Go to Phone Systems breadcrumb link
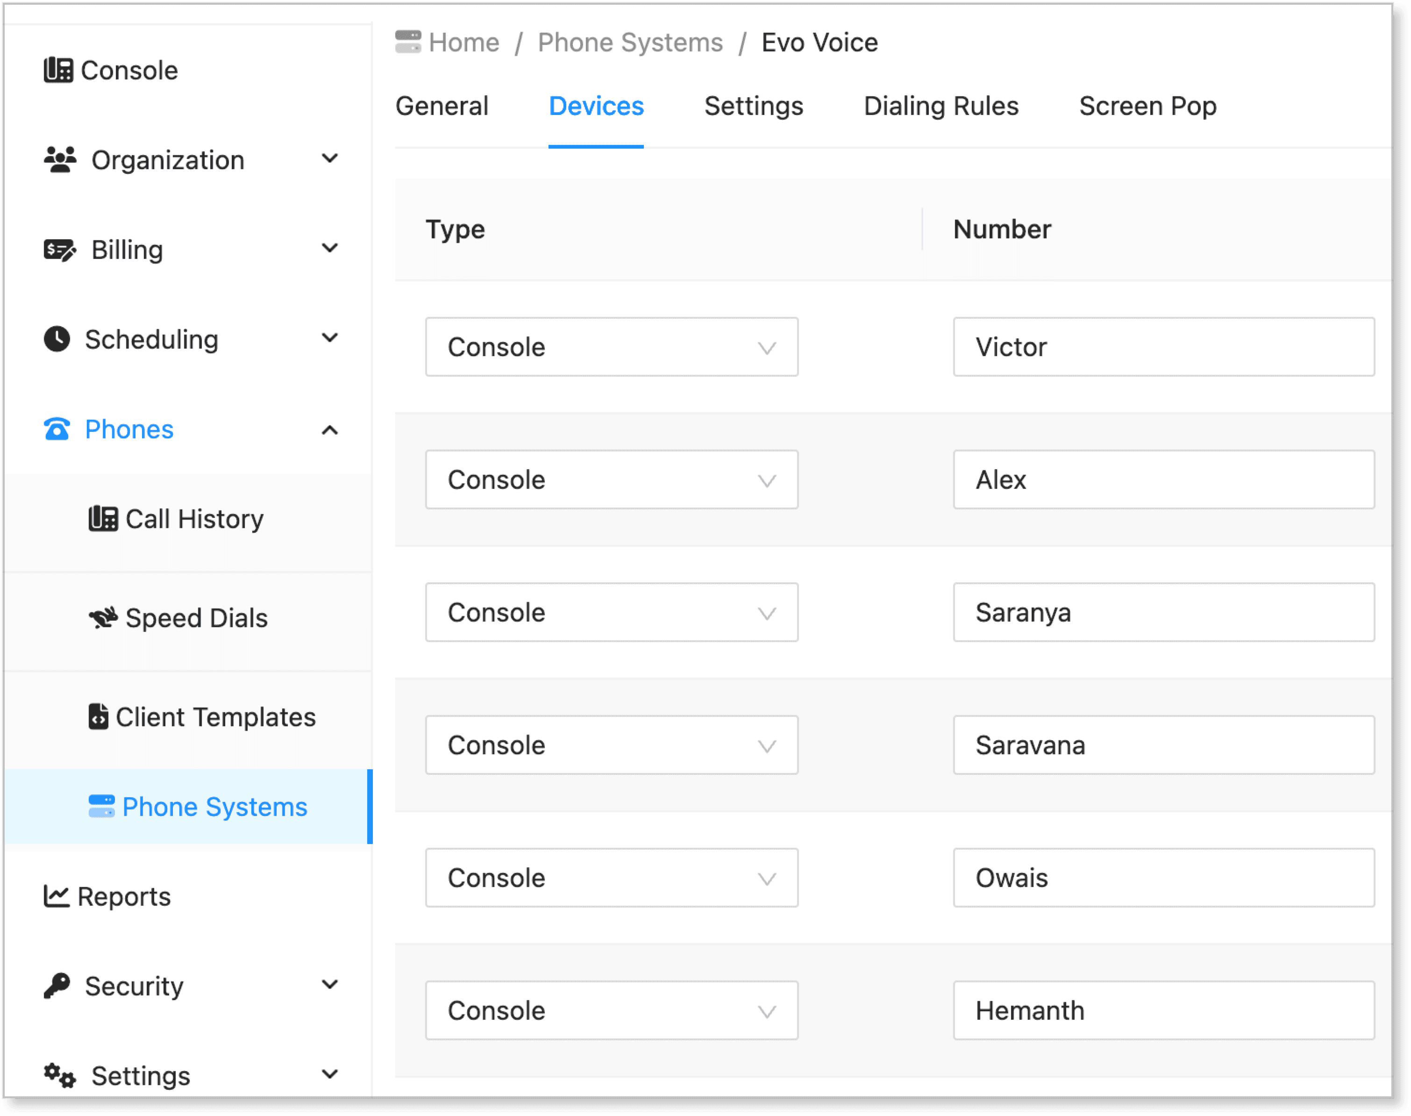1411x1116 pixels. coord(630,43)
